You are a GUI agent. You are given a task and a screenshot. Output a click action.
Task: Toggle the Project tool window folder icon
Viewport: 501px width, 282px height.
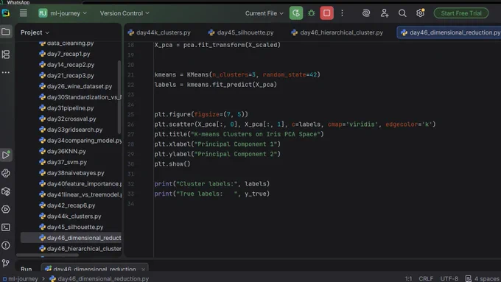coord(6,32)
